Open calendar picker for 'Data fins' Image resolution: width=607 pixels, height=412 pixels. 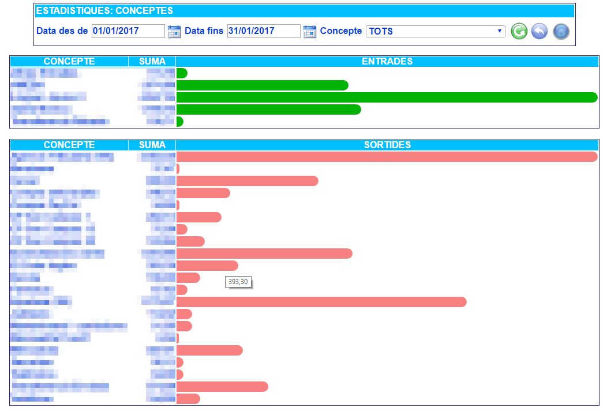pos(310,32)
